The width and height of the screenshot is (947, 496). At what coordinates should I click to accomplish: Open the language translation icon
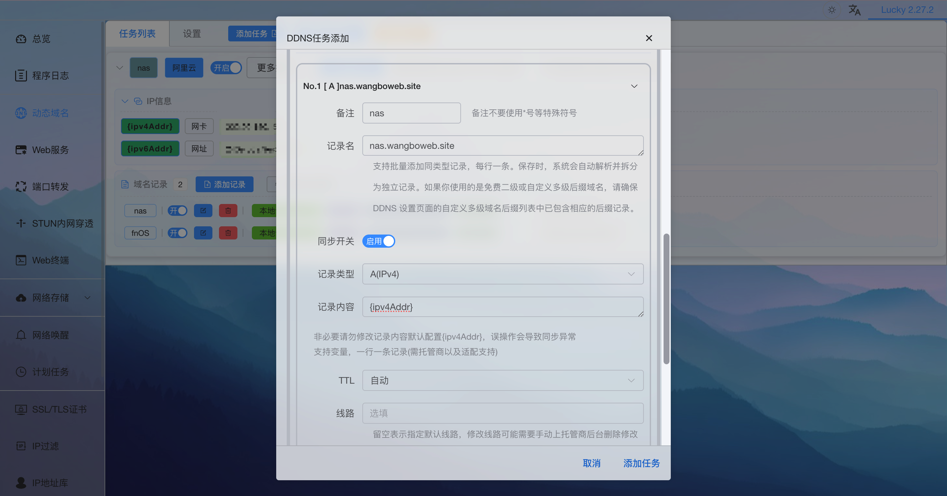pos(854,10)
